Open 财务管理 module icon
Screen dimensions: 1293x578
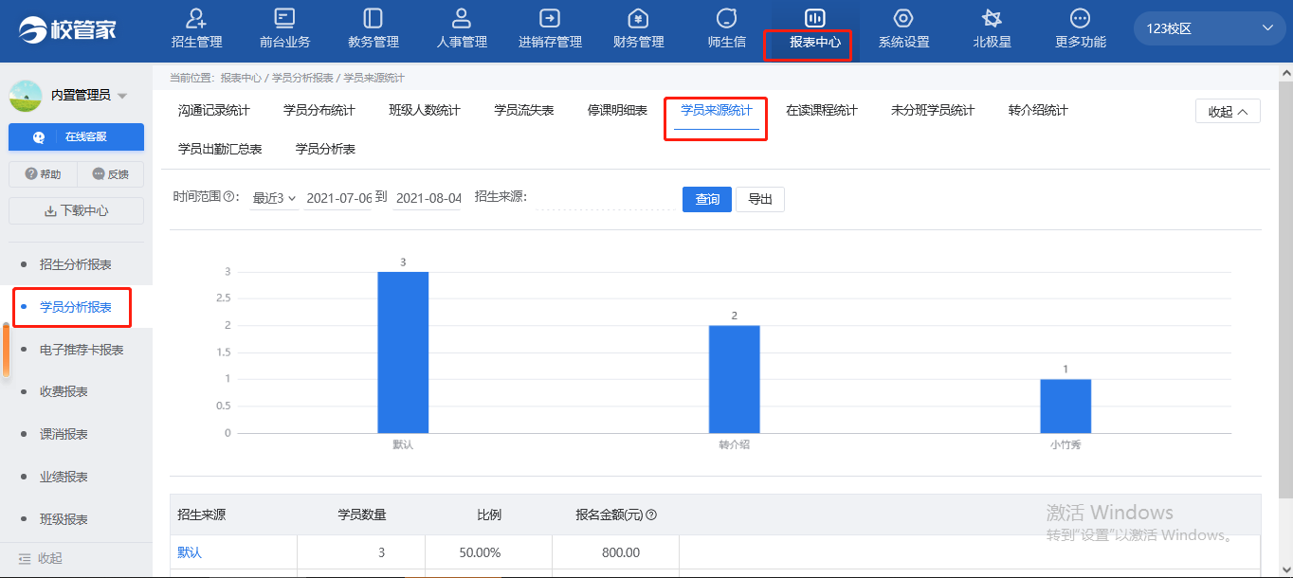(638, 18)
